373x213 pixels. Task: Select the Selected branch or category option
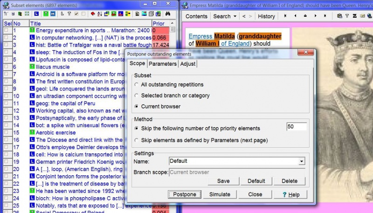136,96
